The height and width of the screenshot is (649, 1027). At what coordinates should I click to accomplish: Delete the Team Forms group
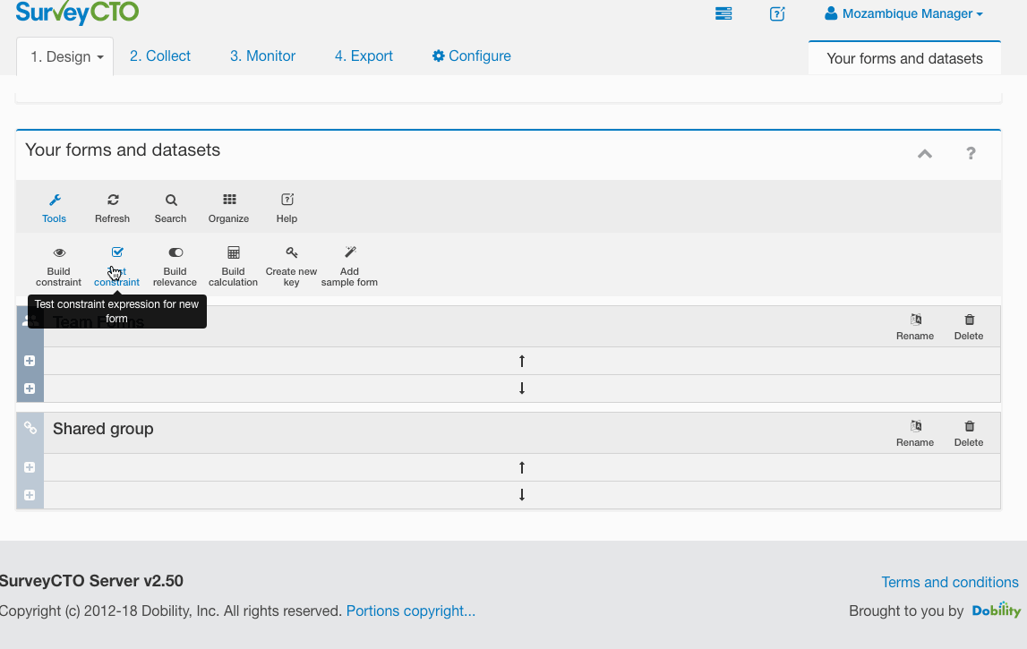coord(969,327)
